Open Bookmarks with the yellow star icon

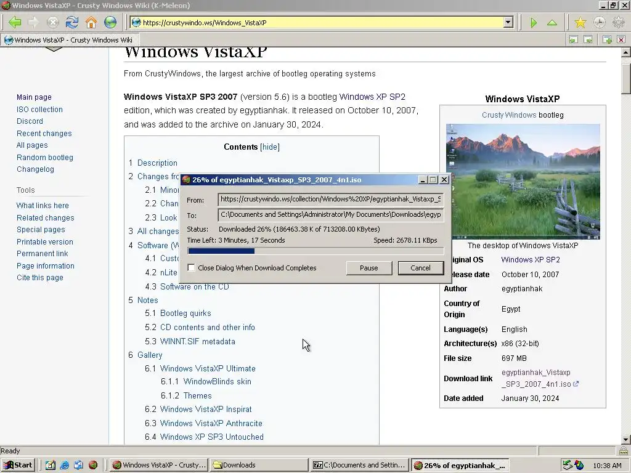click(580, 23)
